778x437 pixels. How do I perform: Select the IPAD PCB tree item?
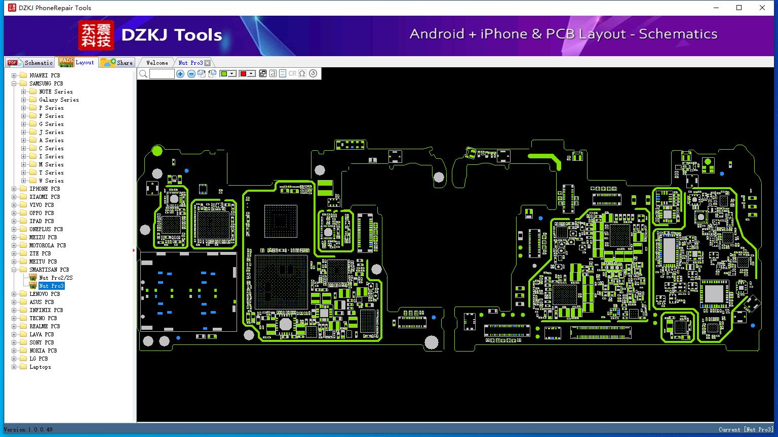point(42,221)
